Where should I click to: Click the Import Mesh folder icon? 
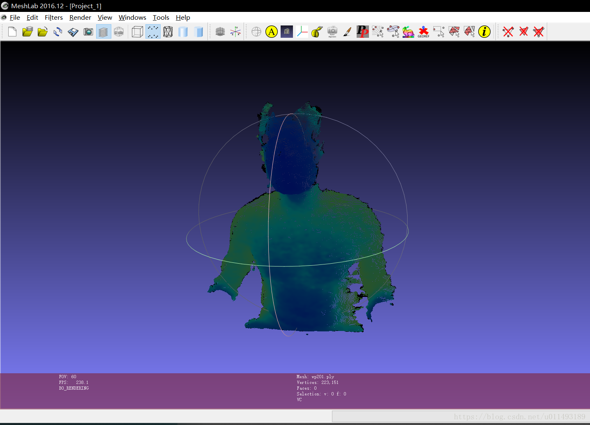(43, 32)
